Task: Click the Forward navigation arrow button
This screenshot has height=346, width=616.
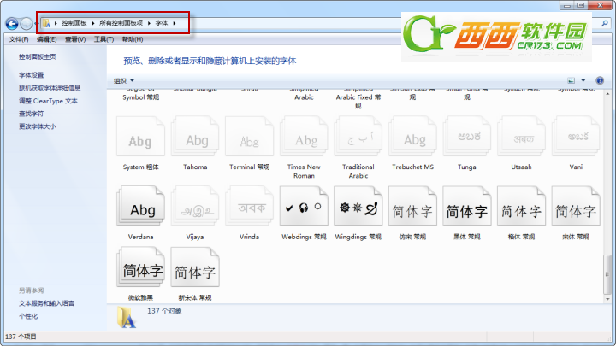Action: 27,24
